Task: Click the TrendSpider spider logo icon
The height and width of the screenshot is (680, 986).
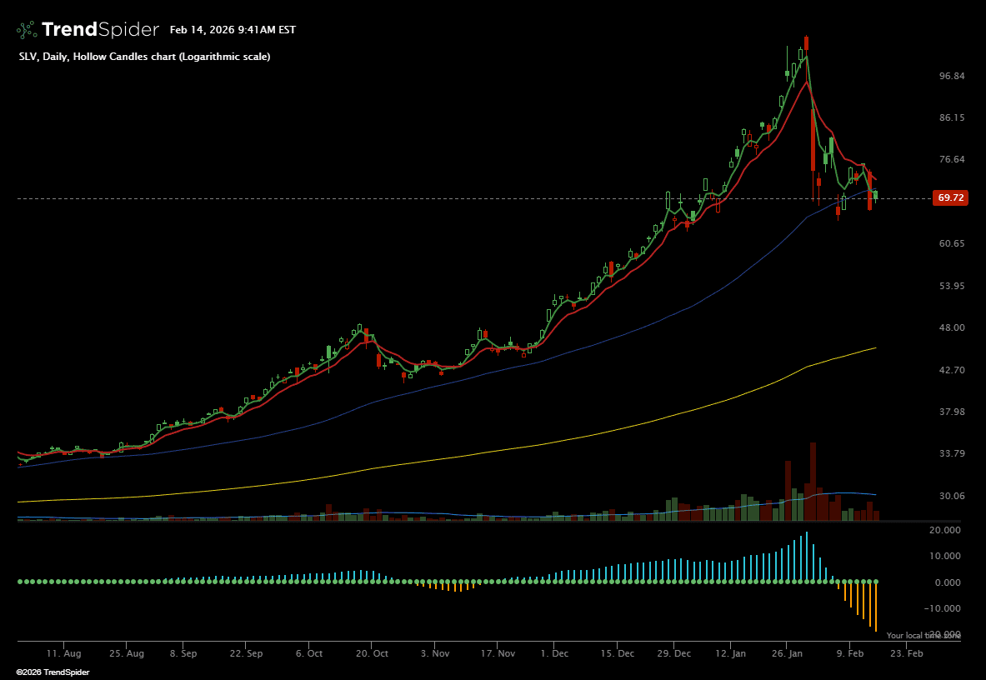Action: click(x=27, y=30)
